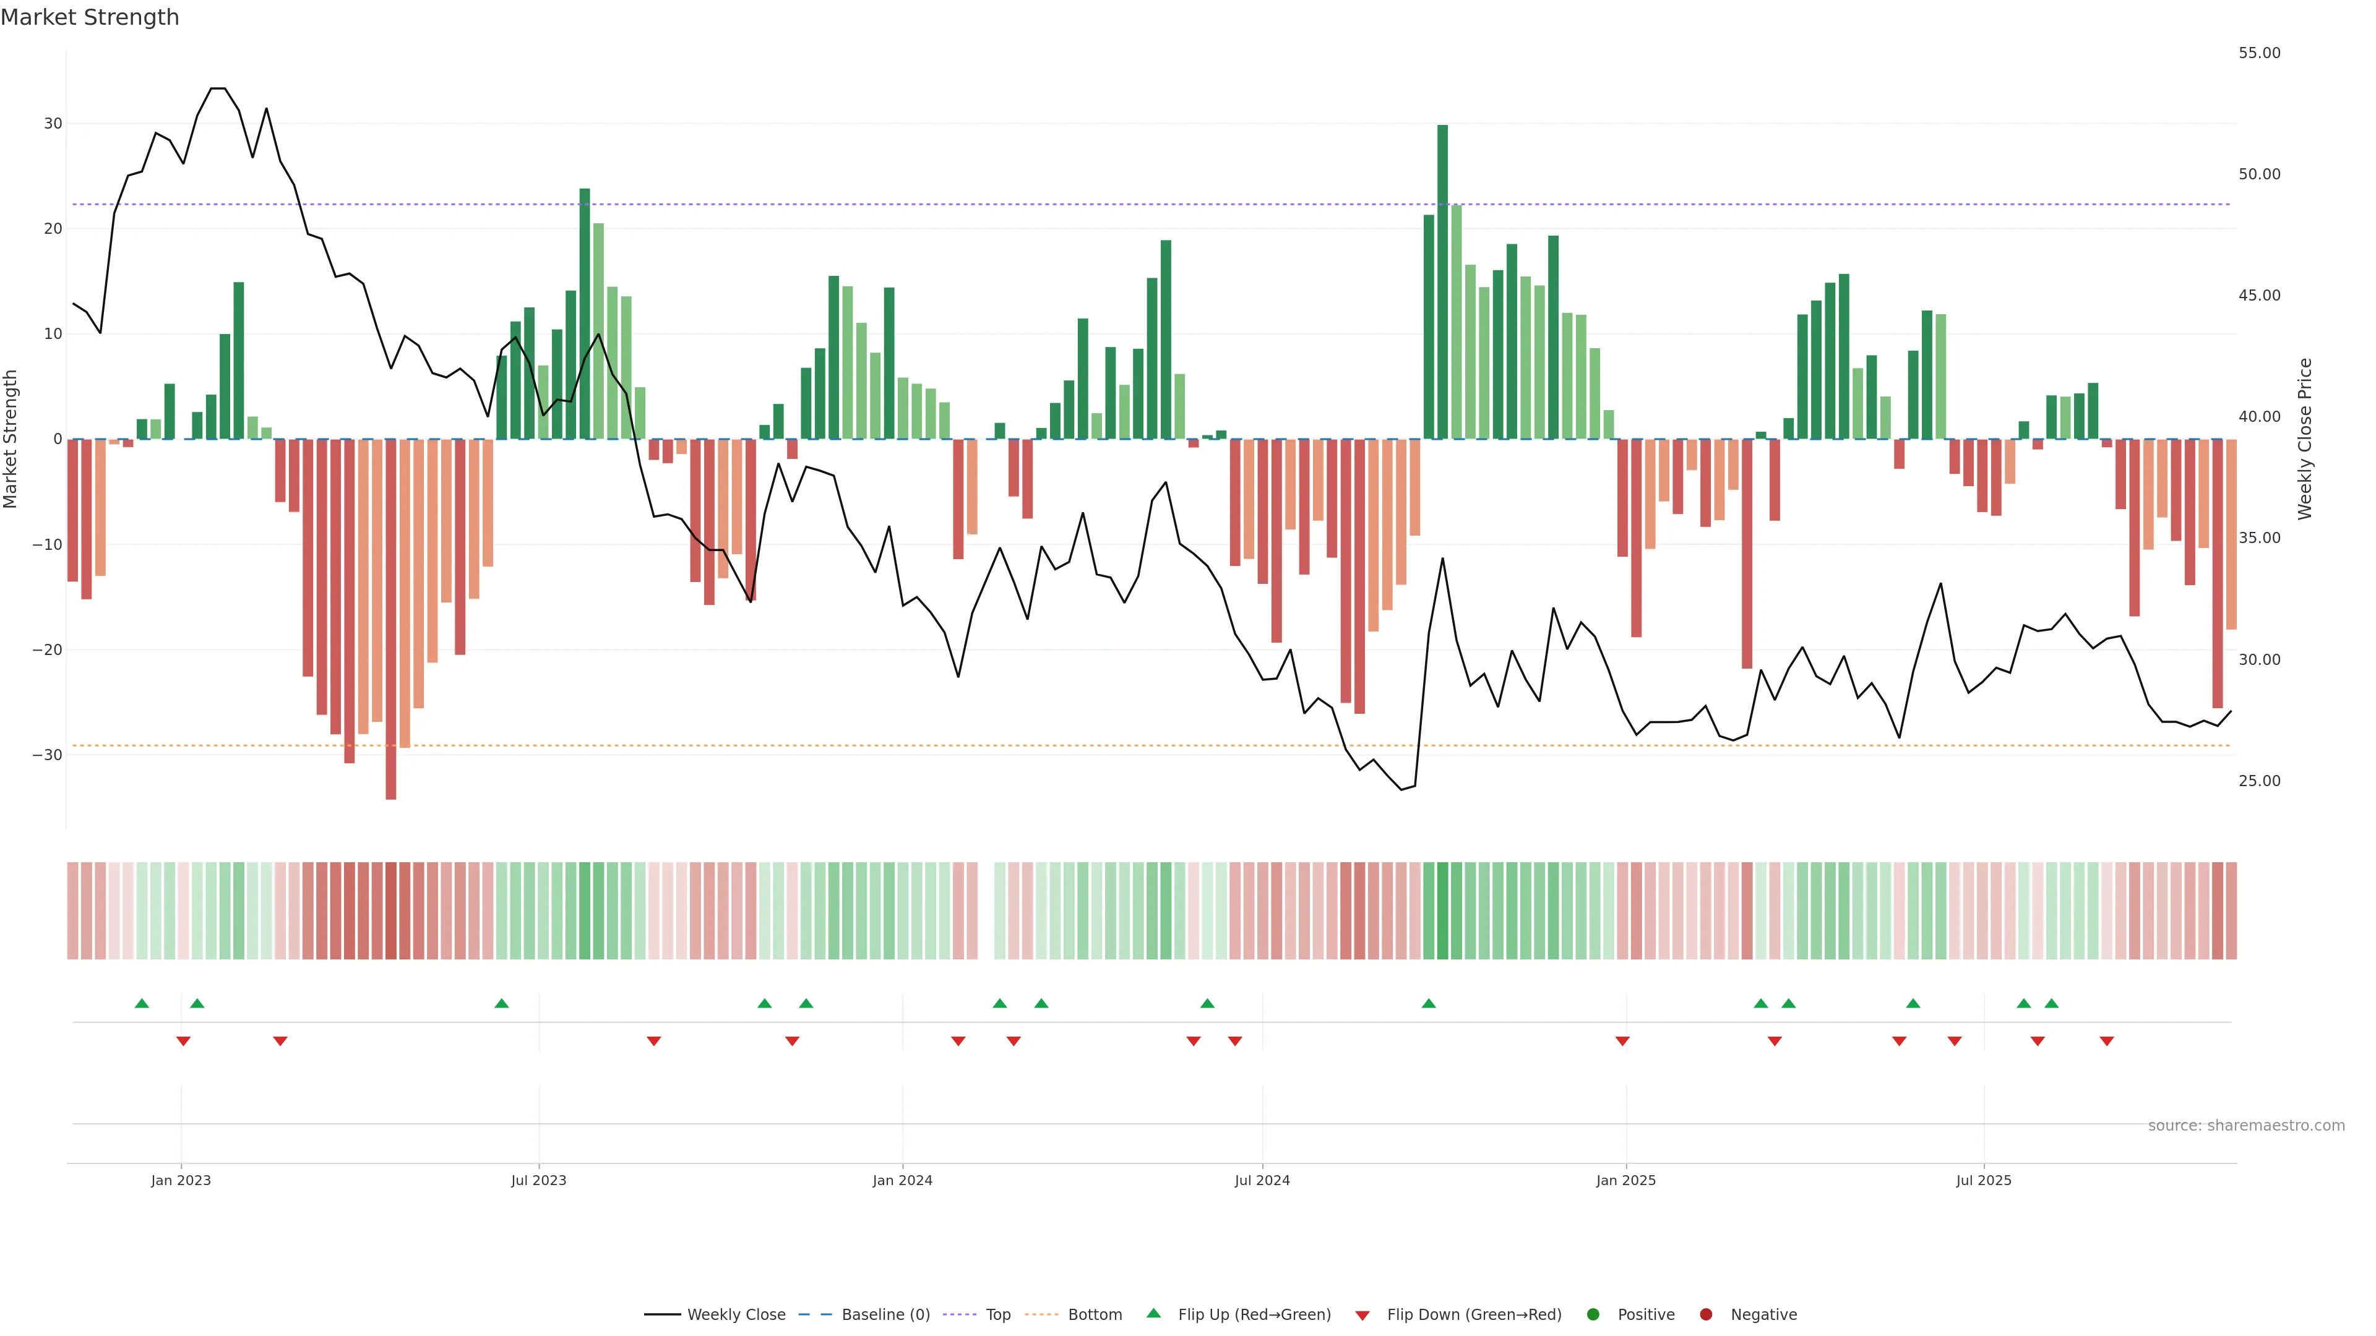2376x1336 pixels.
Task: Click the deepest red bar below -30
Action: point(391,618)
